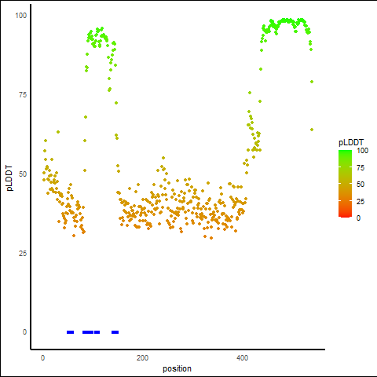Click the longest blue bar segment

(x=88, y=332)
